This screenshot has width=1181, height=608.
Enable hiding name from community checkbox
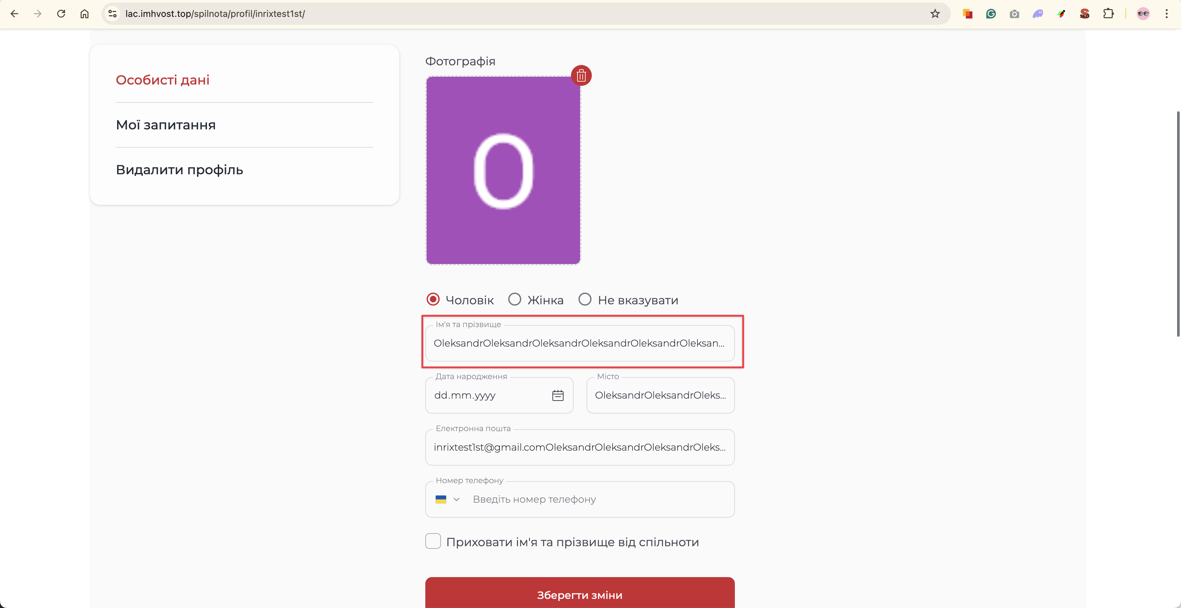(x=433, y=541)
